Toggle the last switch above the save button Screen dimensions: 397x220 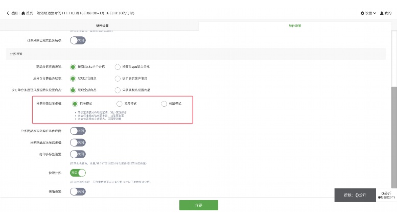click(x=78, y=192)
